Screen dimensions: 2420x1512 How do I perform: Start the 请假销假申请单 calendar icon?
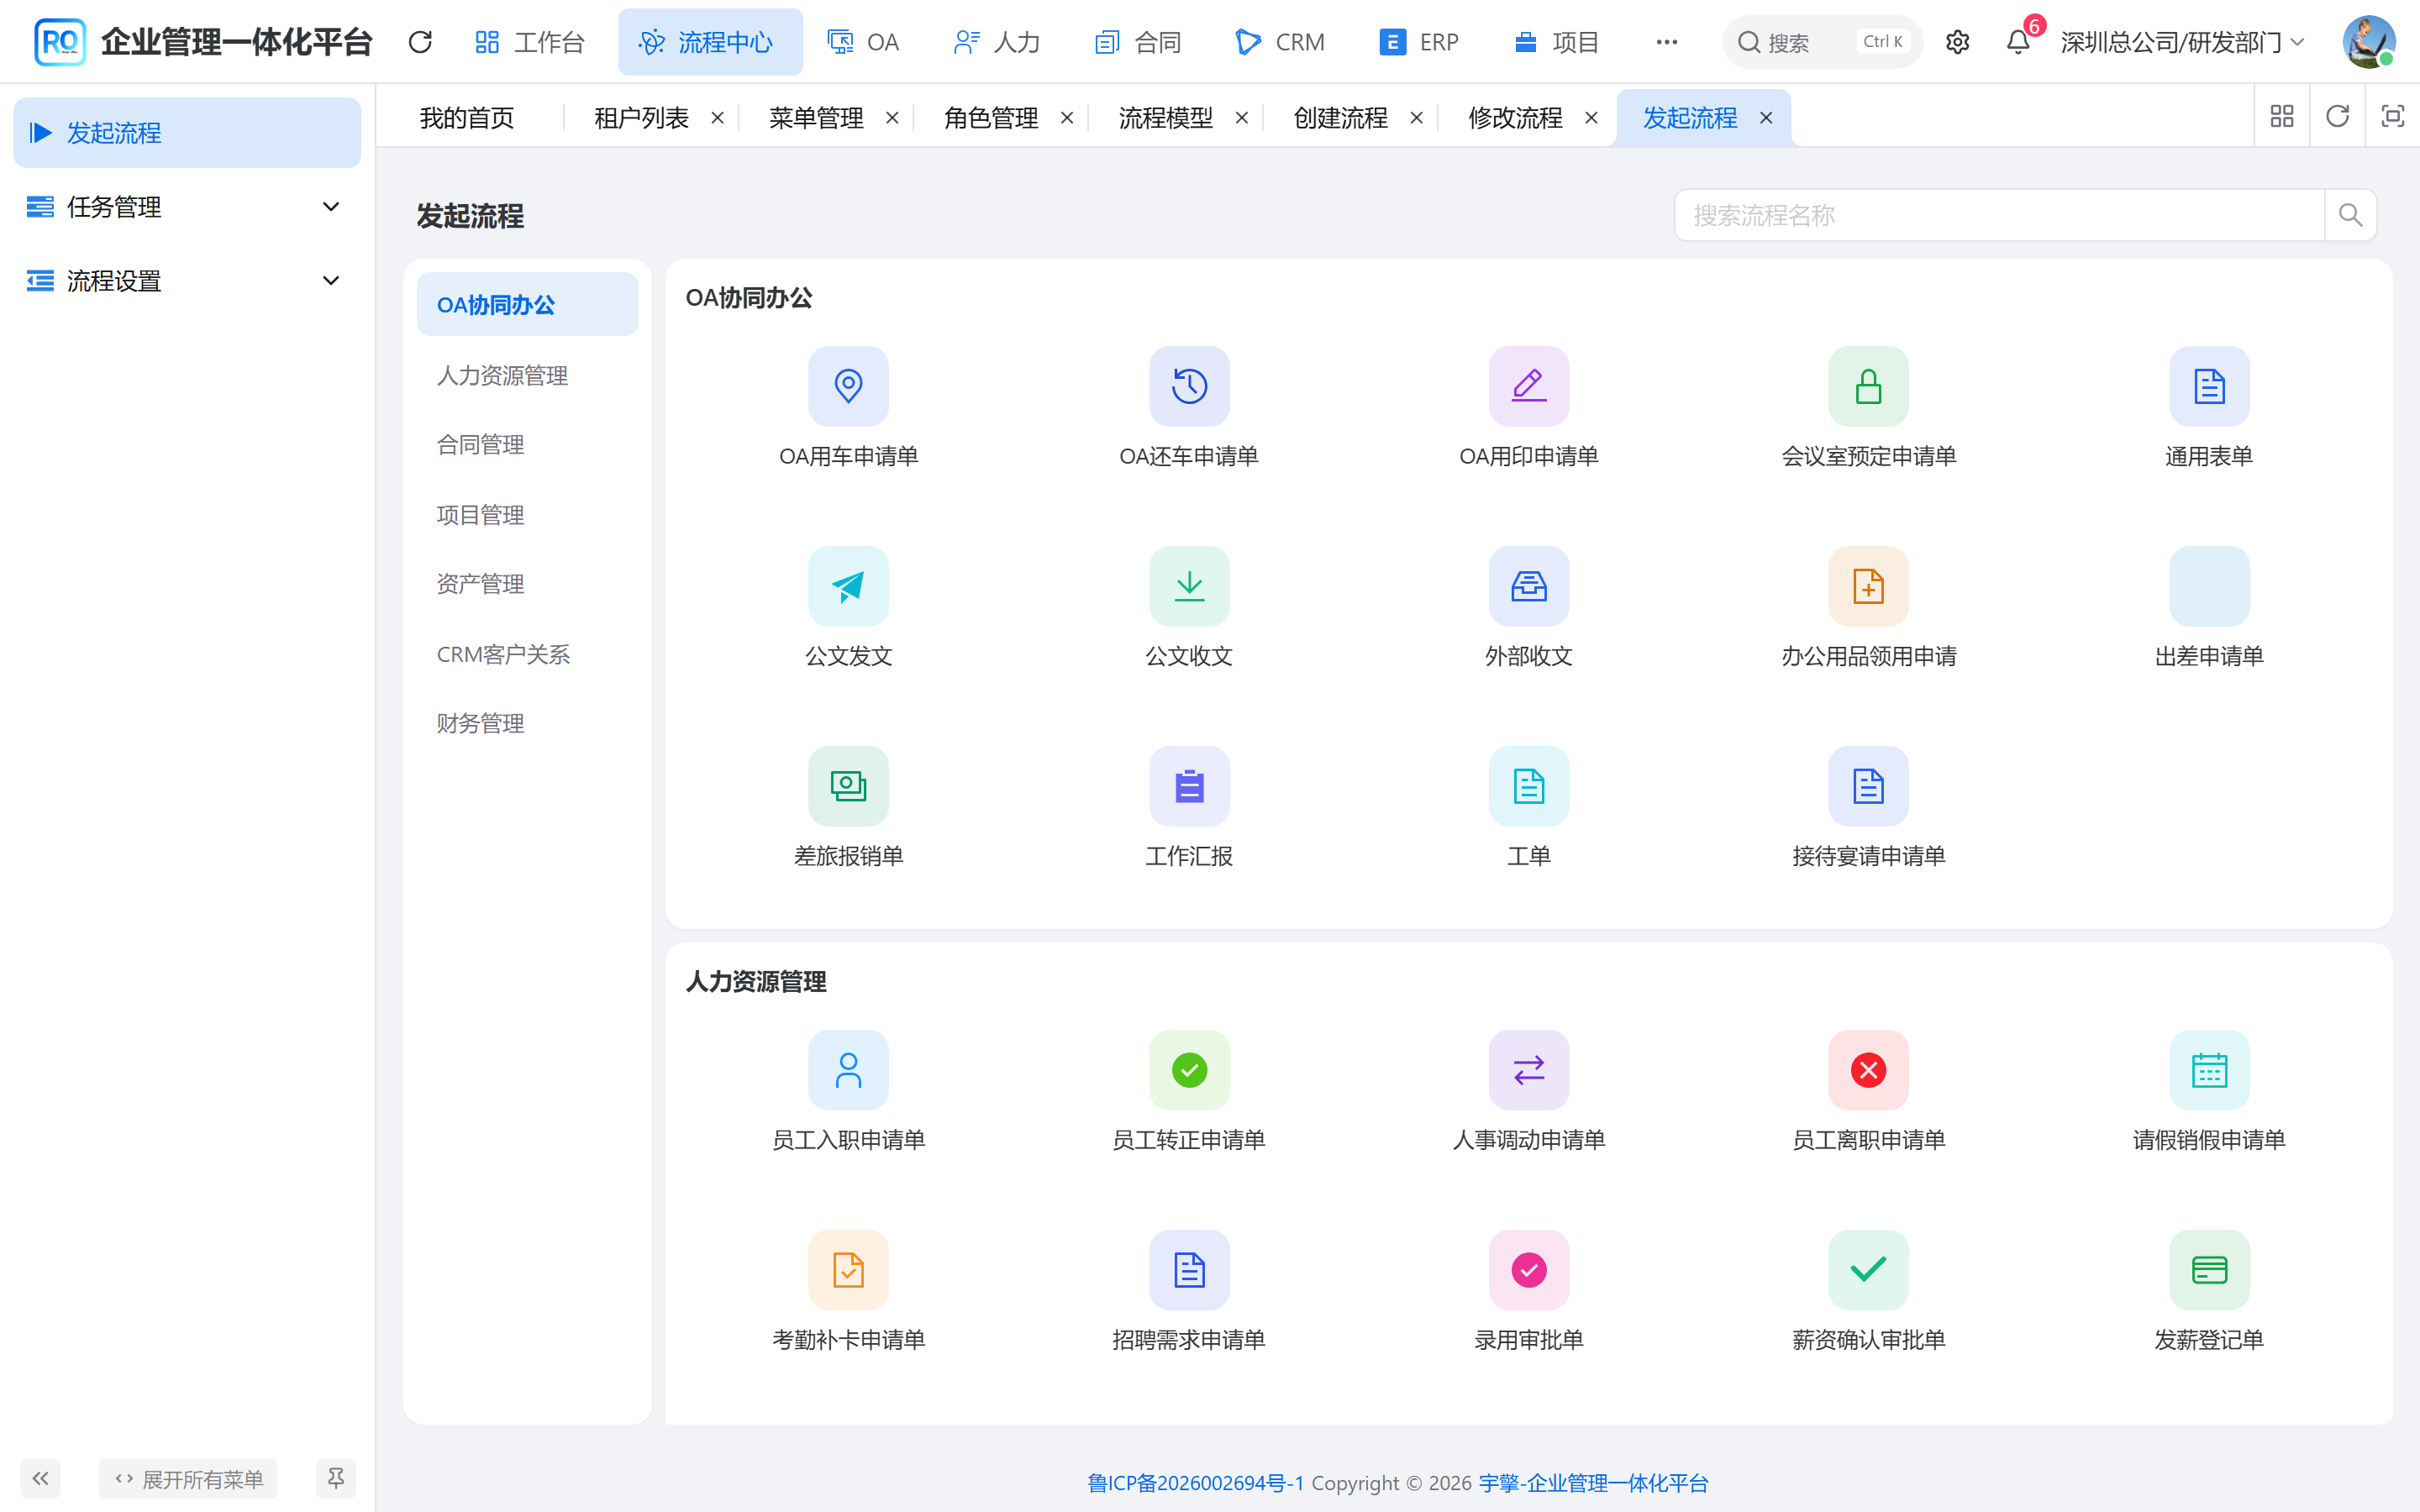pyautogui.click(x=2209, y=1070)
